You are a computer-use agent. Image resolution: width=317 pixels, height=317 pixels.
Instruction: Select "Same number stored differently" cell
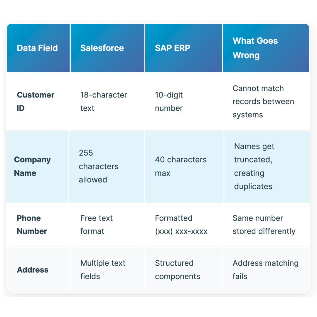(264, 225)
